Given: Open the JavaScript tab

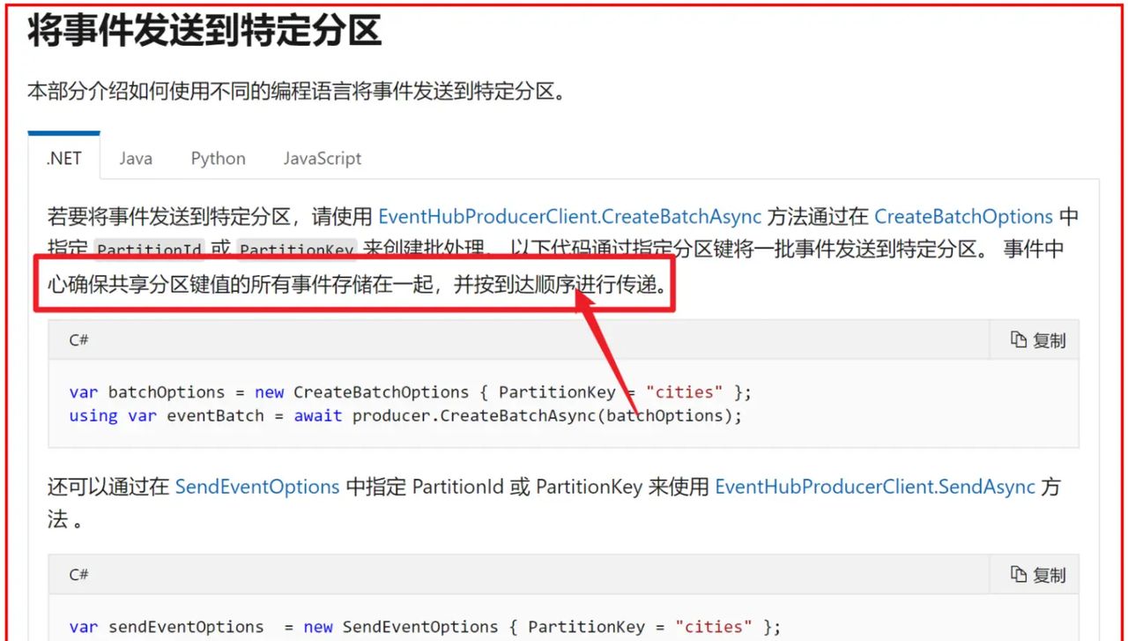Looking at the screenshot, I should click(x=322, y=158).
